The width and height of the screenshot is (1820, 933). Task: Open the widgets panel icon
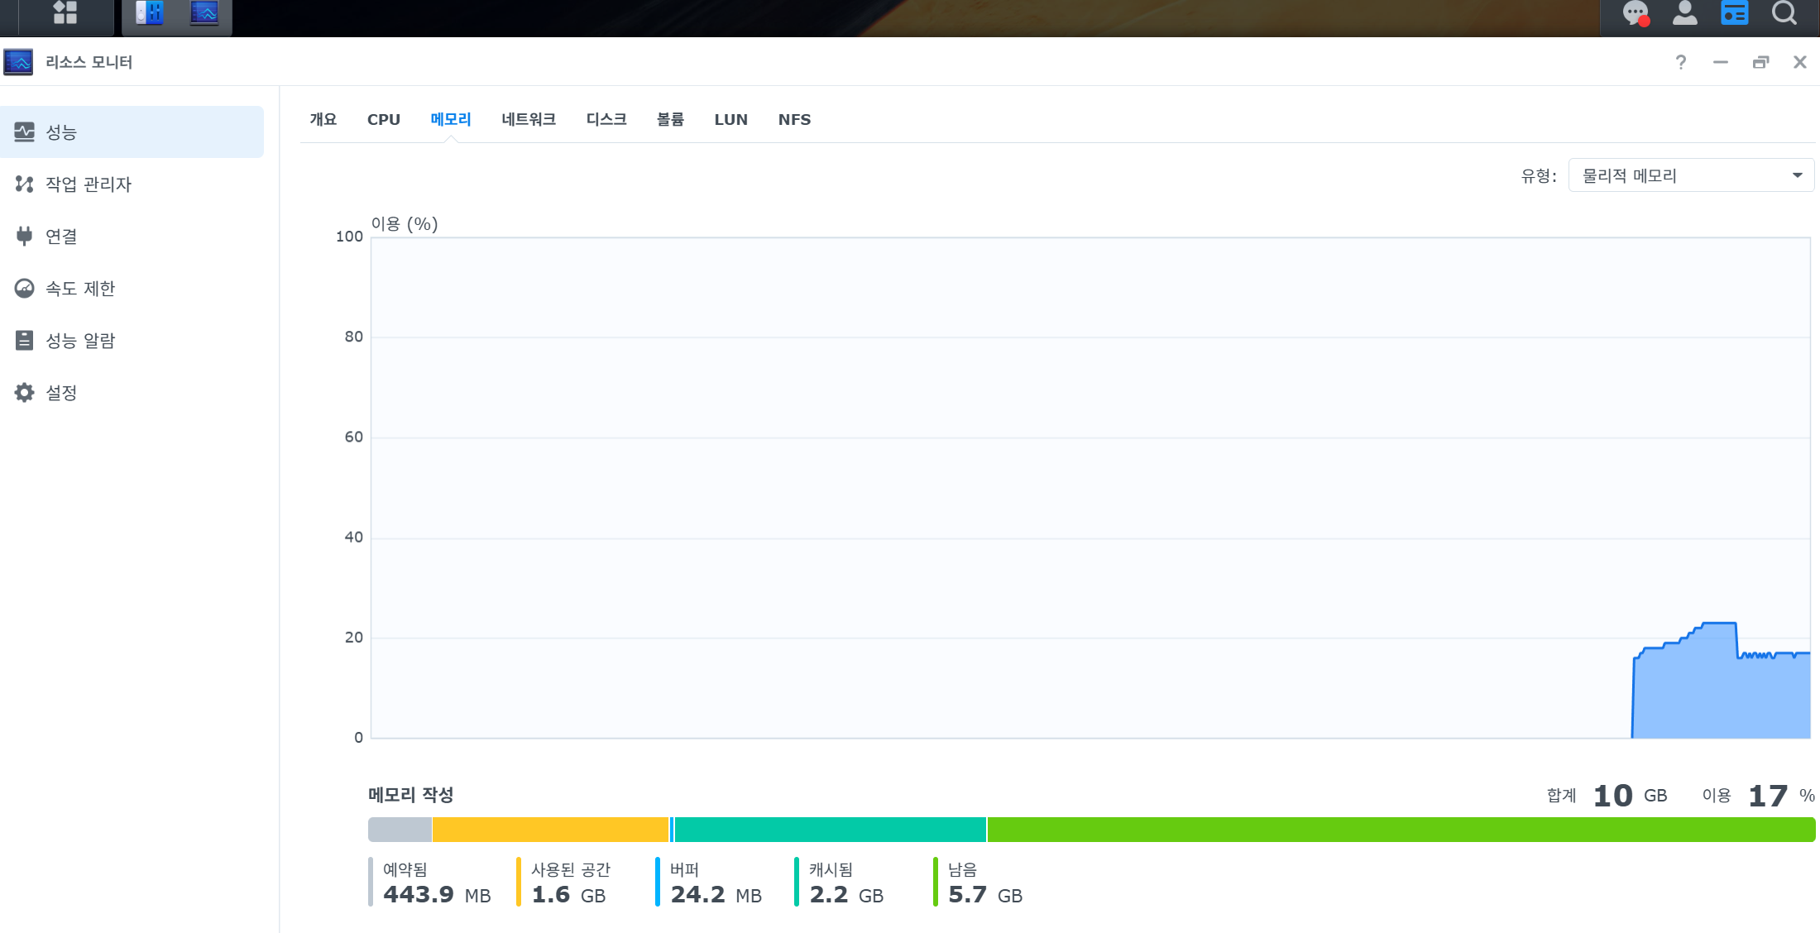tap(1735, 13)
